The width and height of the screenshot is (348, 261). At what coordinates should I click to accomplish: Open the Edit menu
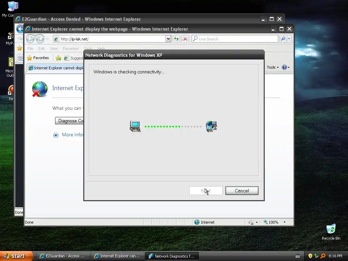(x=41, y=48)
